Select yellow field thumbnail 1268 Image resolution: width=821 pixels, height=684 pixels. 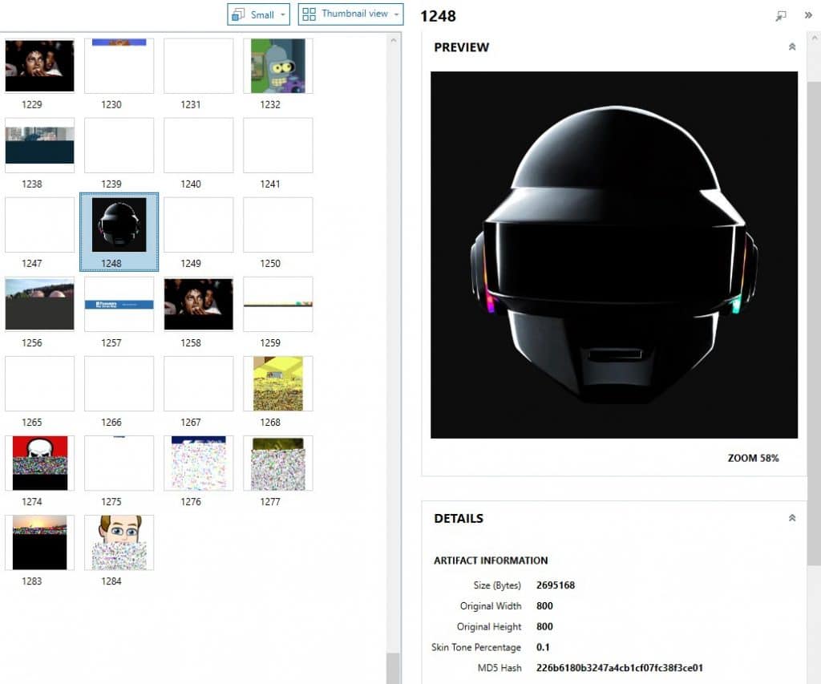tap(278, 383)
